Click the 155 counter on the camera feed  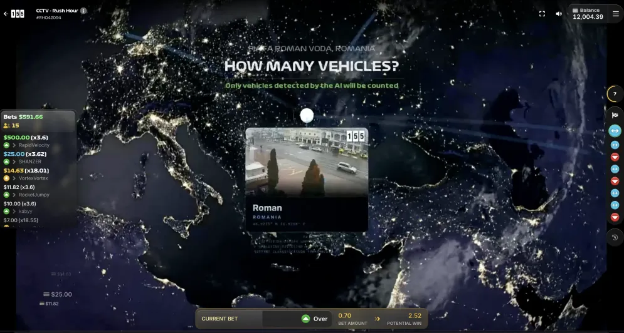point(356,136)
